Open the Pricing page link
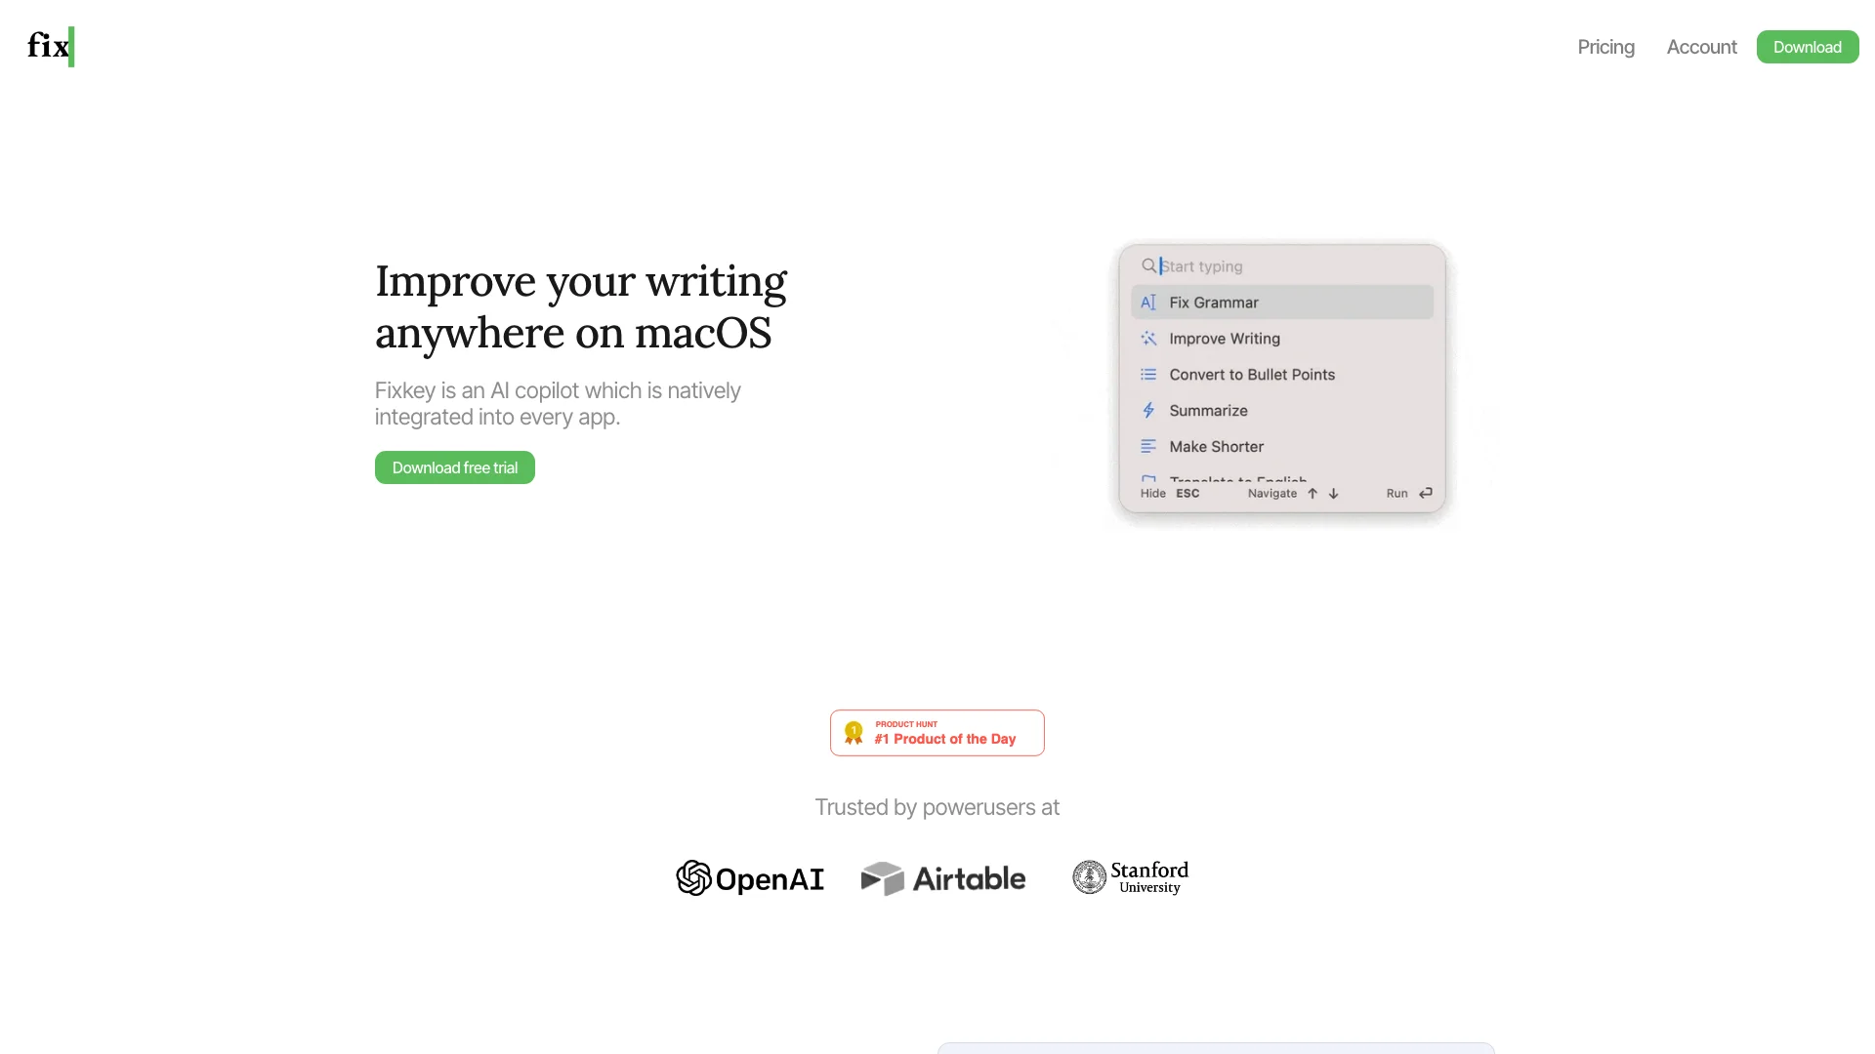Screen dimensions: 1875x1054 coord(1605,46)
